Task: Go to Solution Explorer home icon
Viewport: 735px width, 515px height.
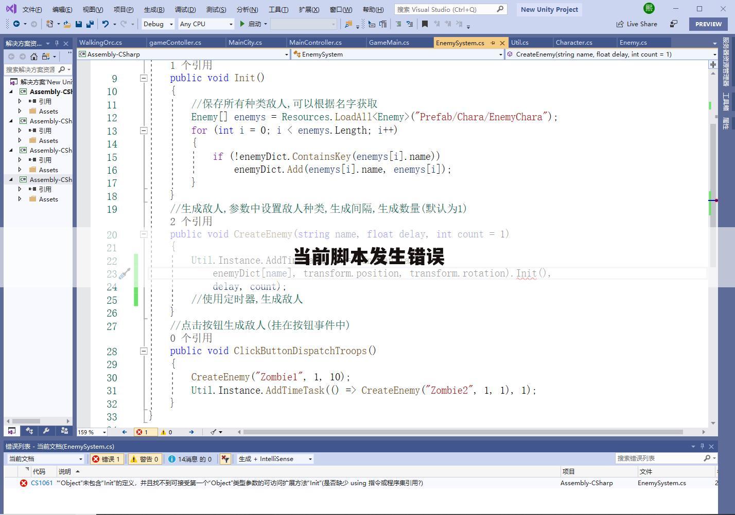Action: click(x=34, y=57)
